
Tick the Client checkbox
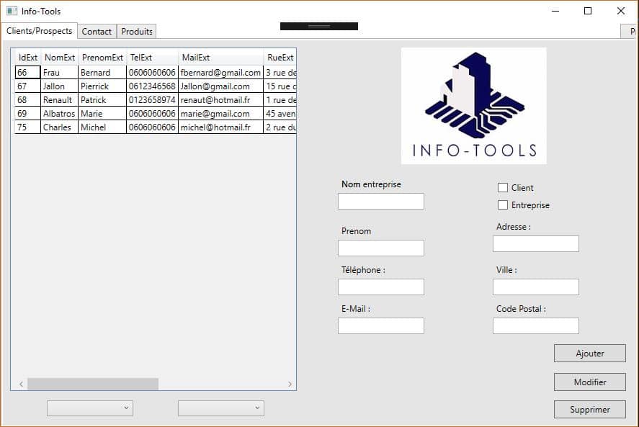[x=502, y=187]
